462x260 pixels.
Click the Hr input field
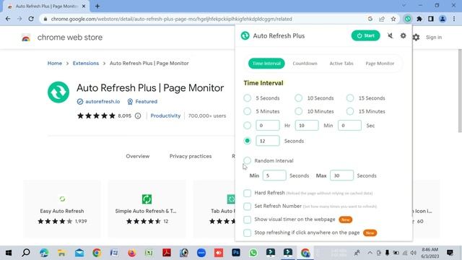pos(268,125)
